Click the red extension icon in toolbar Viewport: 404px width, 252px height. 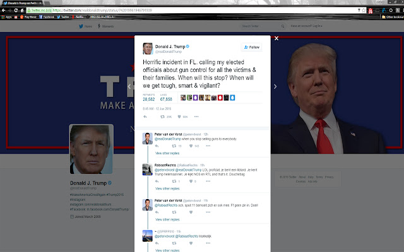point(371,11)
